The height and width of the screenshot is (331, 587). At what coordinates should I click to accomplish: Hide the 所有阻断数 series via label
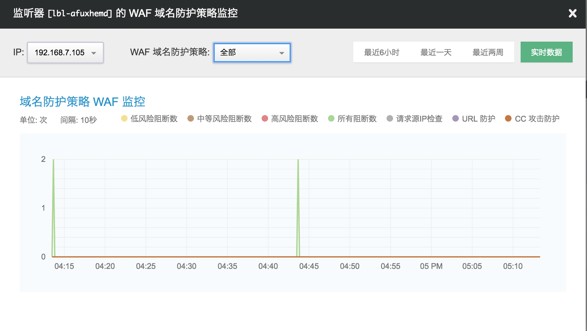click(357, 119)
